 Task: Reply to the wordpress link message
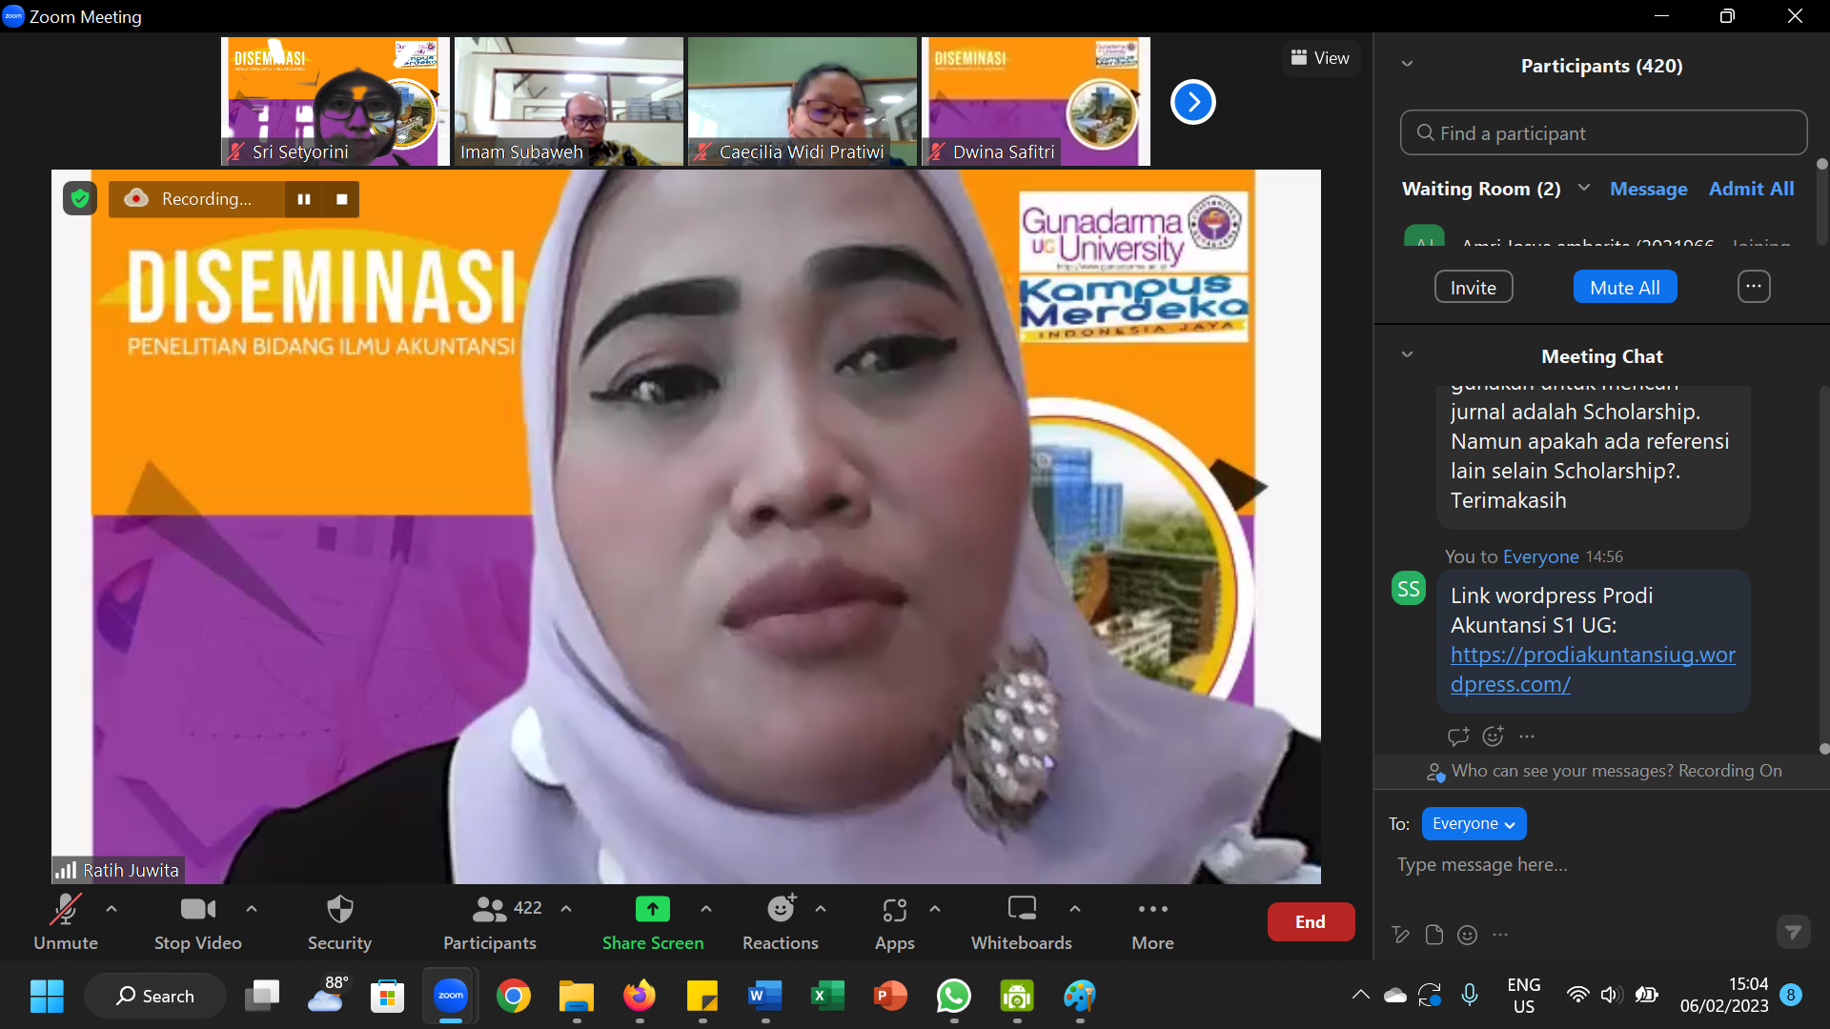pyautogui.click(x=1458, y=736)
